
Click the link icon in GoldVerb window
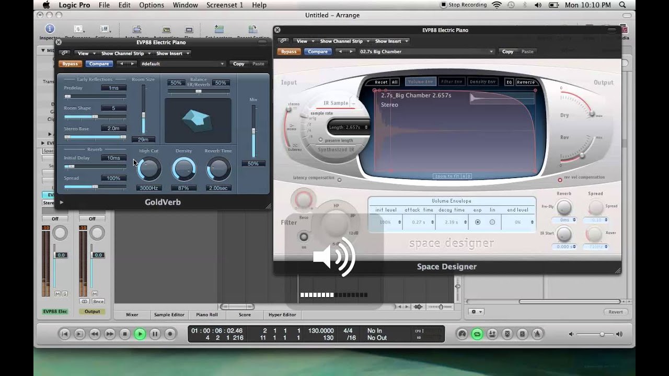click(64, 53)
